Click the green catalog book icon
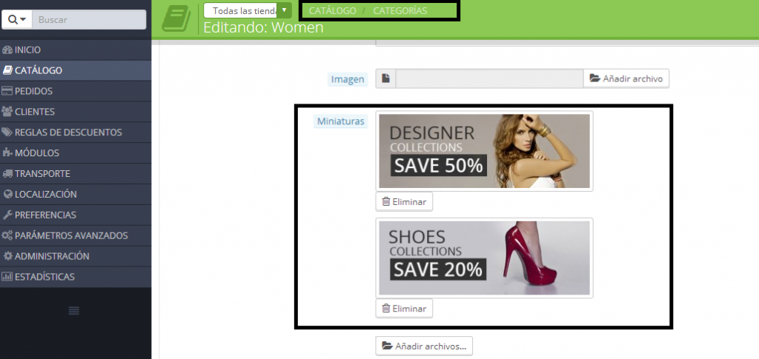Screen dimensions: 759x359 coord(176,16)
